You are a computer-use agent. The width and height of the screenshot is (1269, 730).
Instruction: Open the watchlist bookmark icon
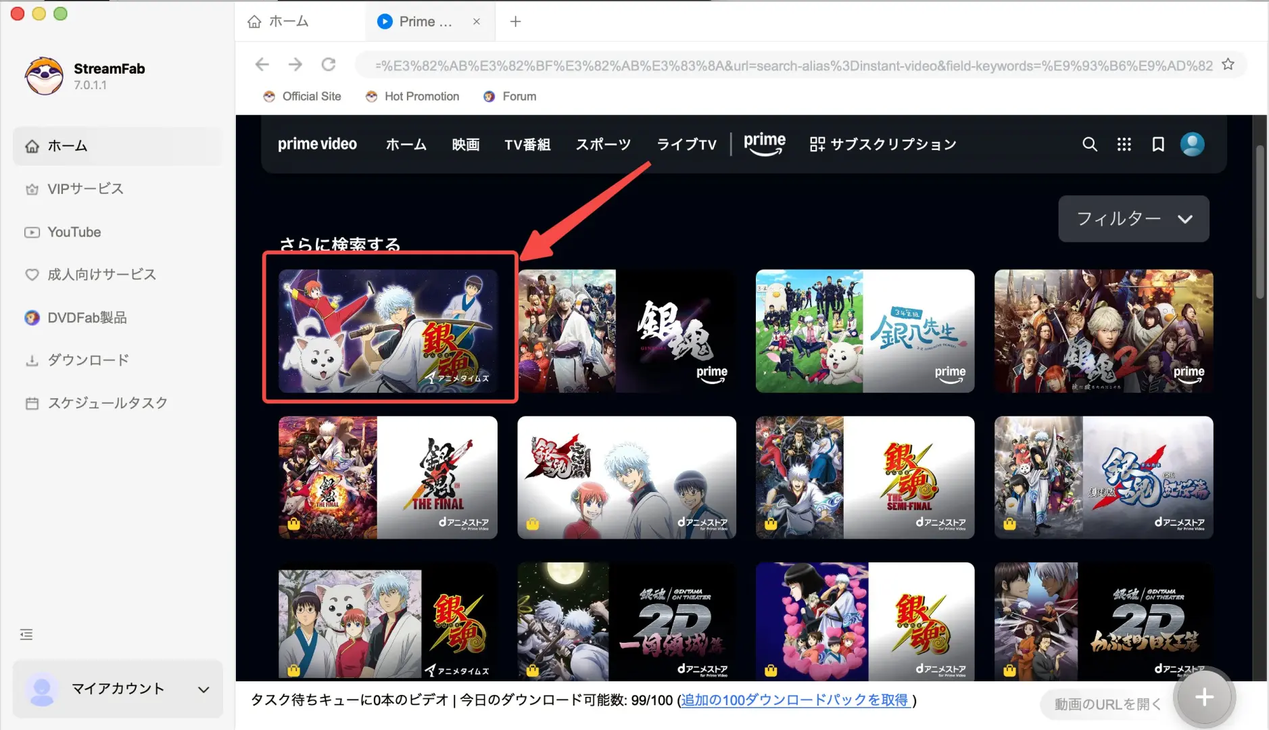(1158, 144)
